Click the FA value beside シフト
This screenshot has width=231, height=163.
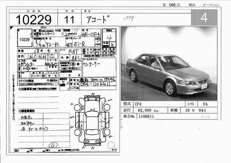coord(205,104)
